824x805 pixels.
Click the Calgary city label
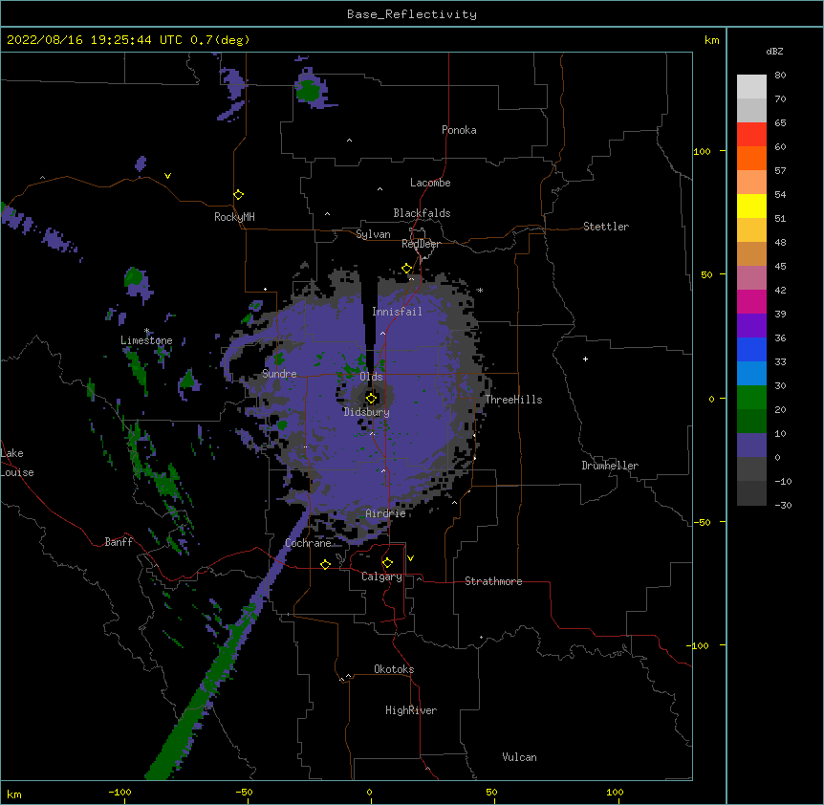[x=381, y=577]
